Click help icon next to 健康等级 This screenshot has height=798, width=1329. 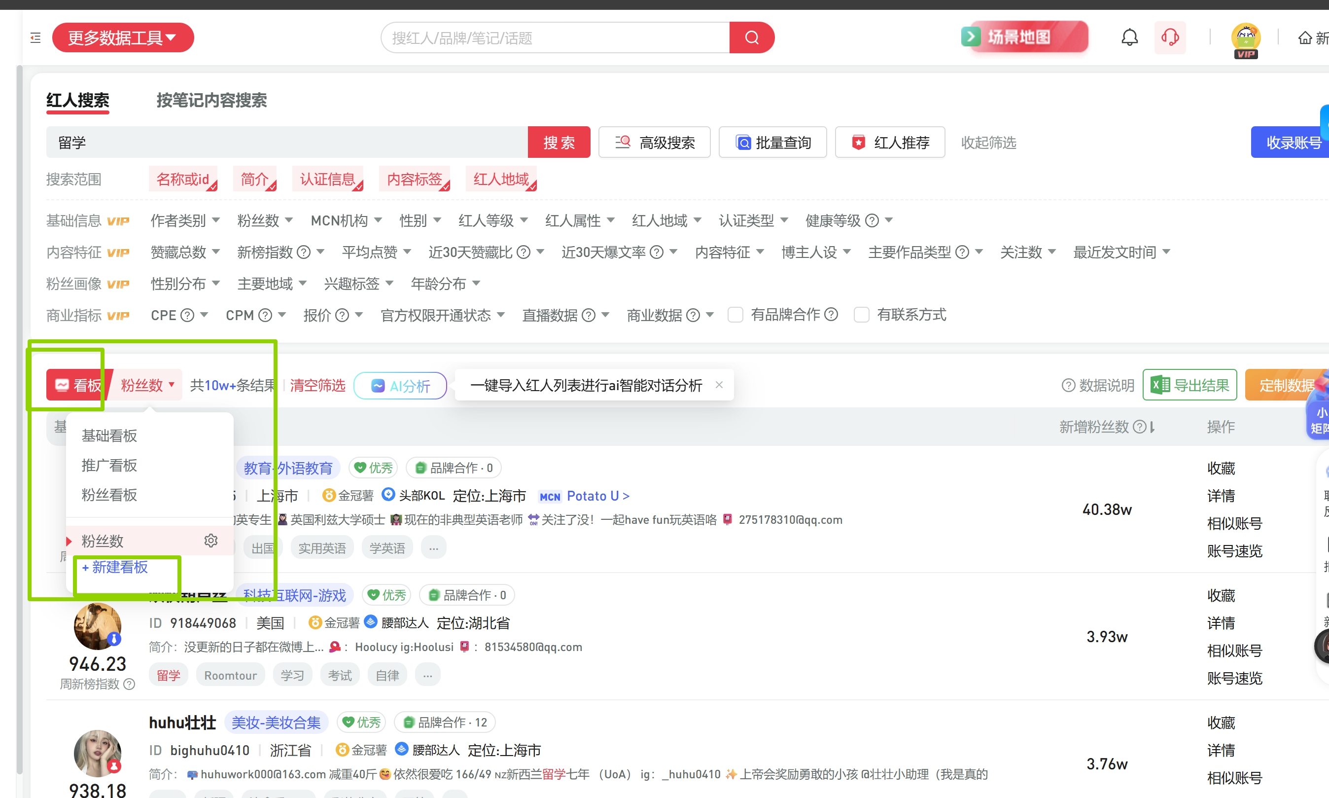pos(872,220)
